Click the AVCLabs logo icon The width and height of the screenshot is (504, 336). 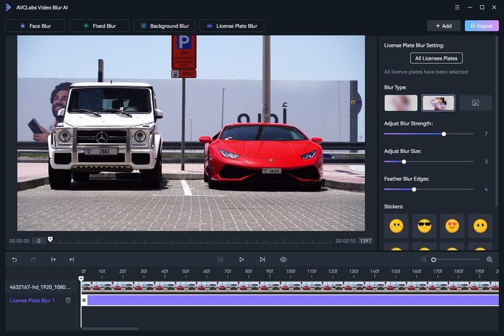8,8
